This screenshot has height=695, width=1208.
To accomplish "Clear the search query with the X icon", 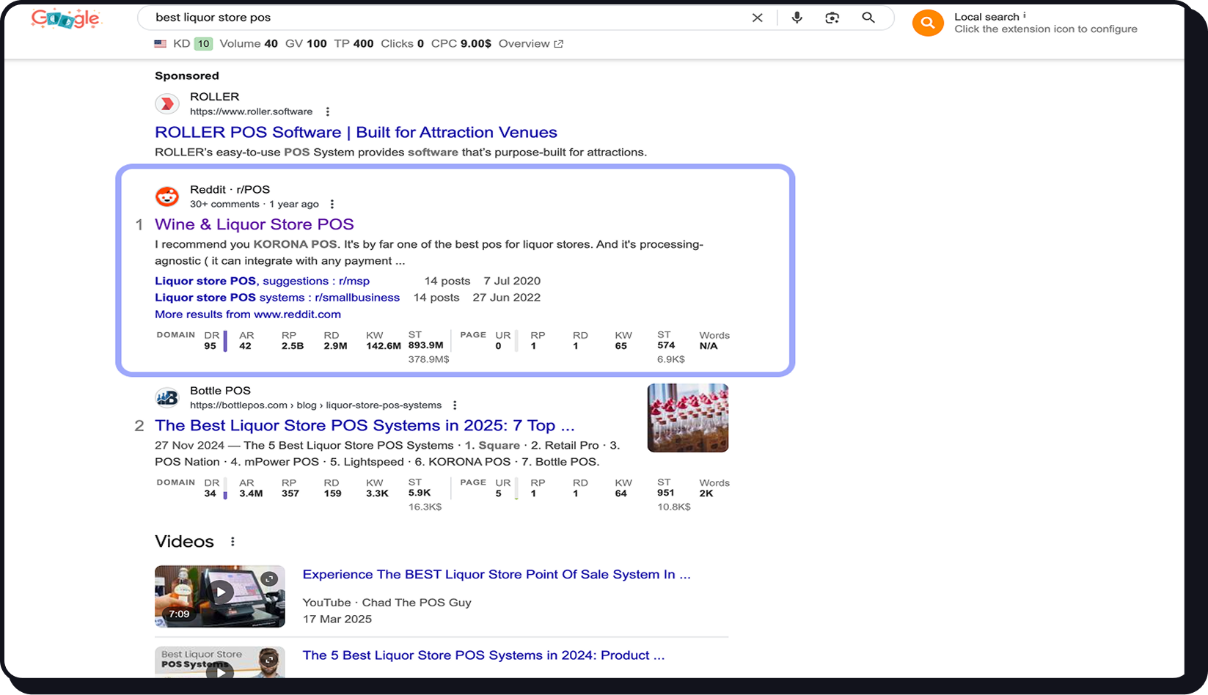I will 758,18.
